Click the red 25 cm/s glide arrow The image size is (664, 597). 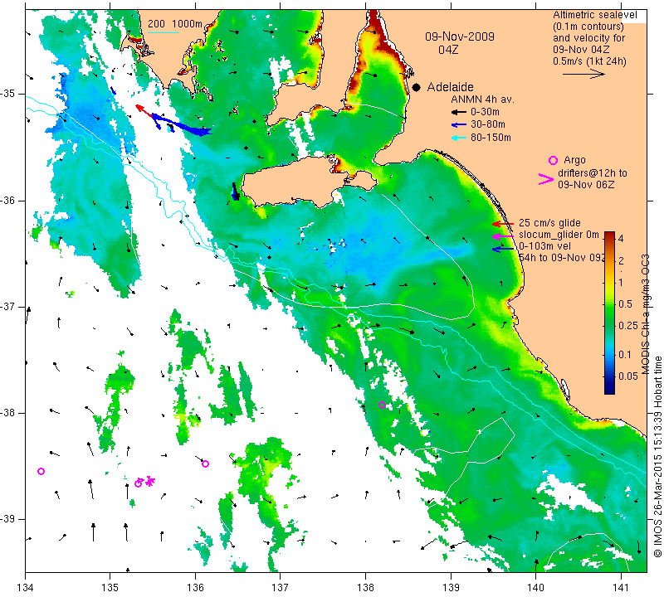(503, 223)
